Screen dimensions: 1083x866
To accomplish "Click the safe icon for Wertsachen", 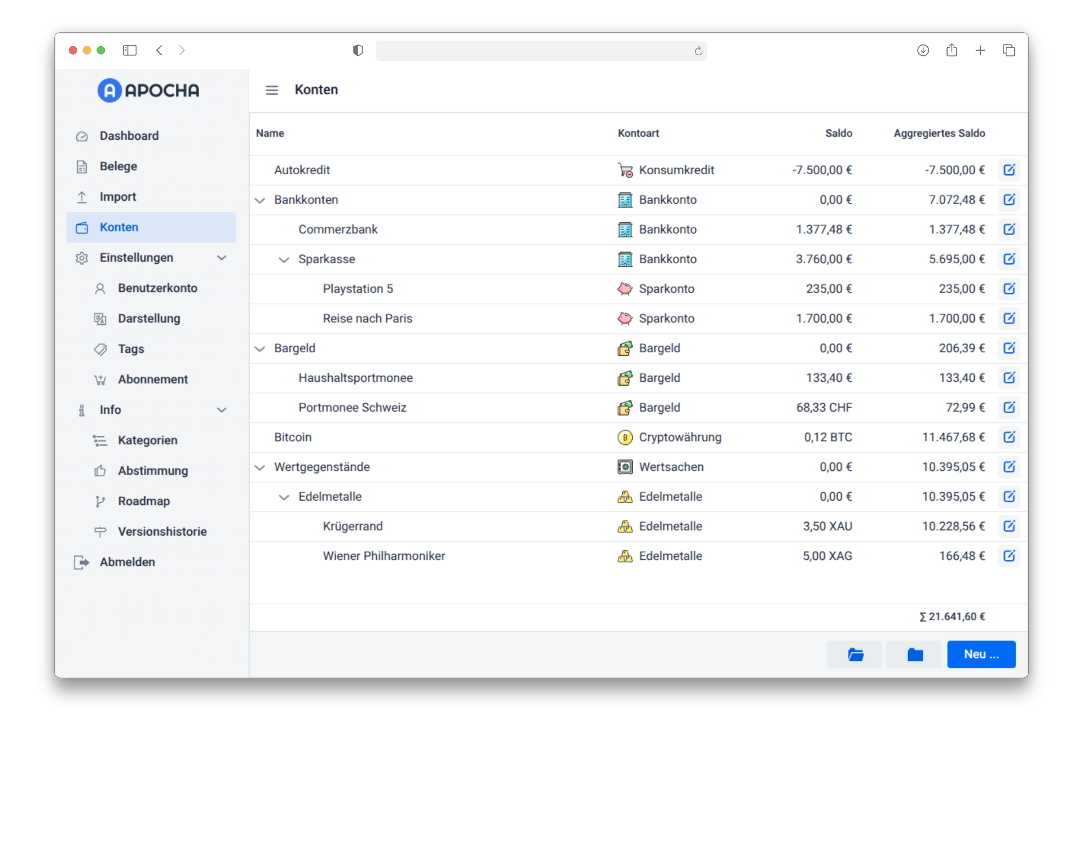I will pyautogui.click(x=625, y=467).
